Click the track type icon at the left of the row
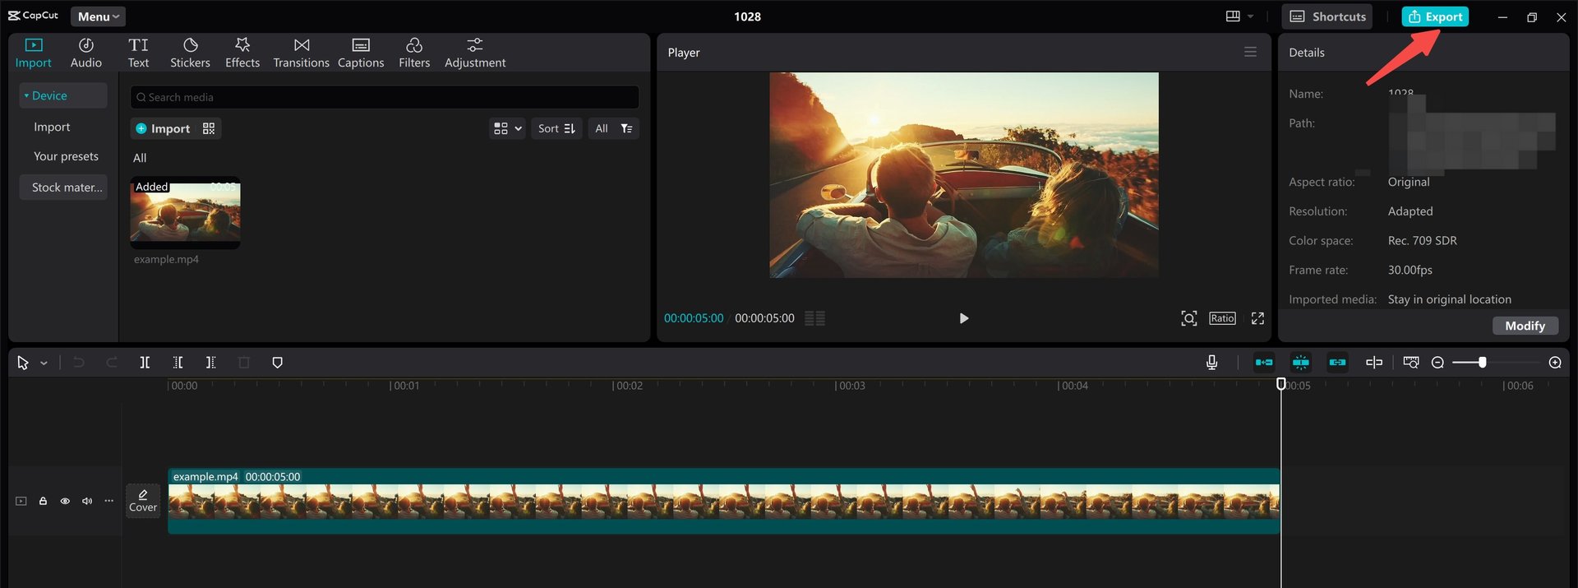1578x588 pixels. [x=21, y=501]
